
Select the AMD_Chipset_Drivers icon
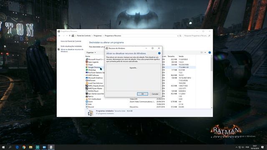click(87, 86)
